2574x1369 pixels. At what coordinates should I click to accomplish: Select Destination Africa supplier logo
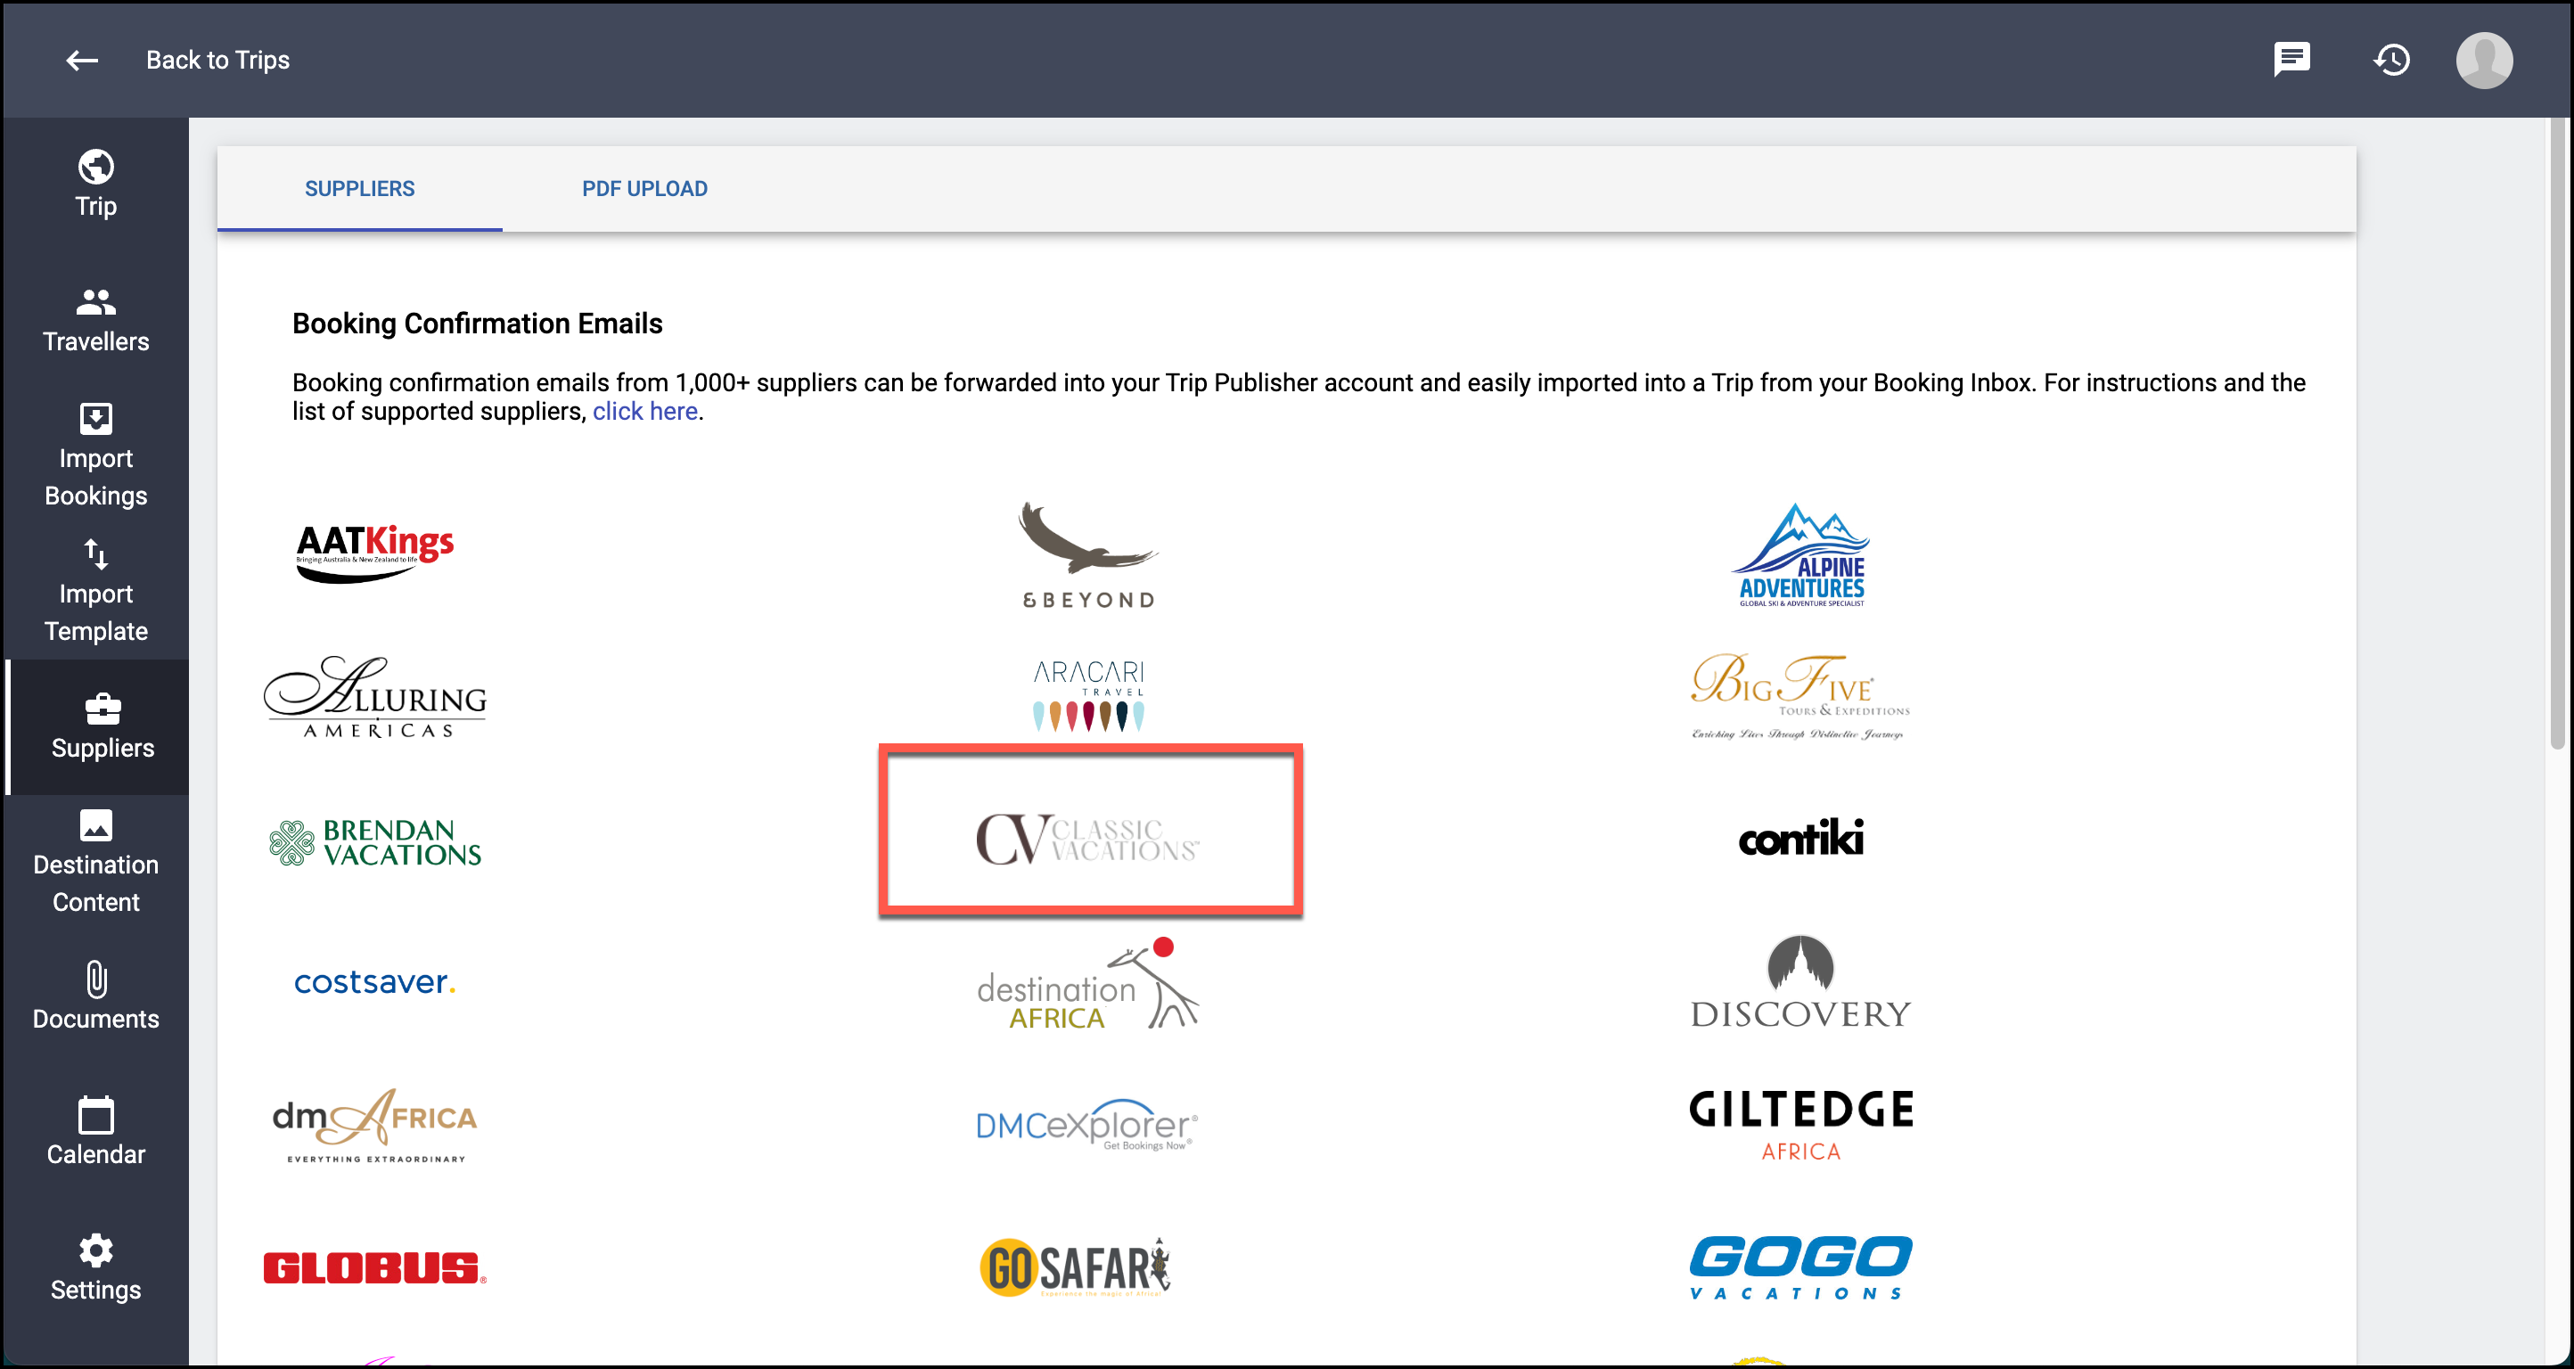point(1088,983)
